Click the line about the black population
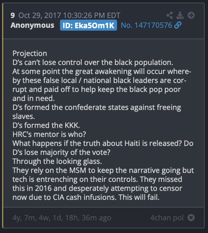 coord(93,63)
